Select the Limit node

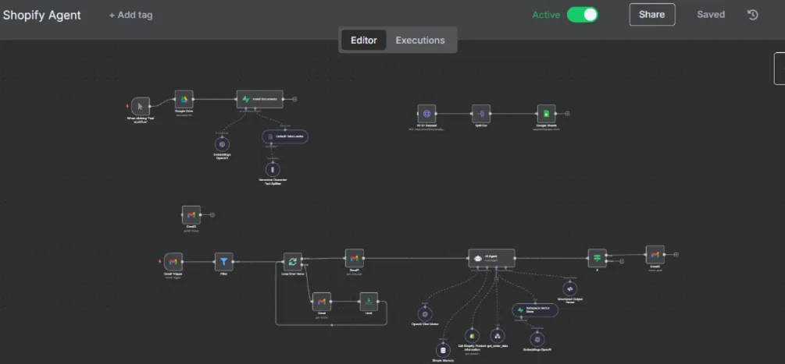pos(369,302)
